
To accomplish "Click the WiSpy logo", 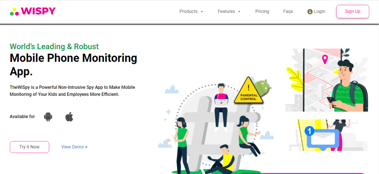I will pos(33,11).
